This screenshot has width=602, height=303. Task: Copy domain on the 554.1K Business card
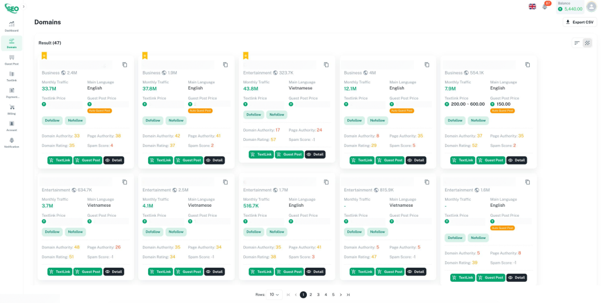(x=527, y=65)
